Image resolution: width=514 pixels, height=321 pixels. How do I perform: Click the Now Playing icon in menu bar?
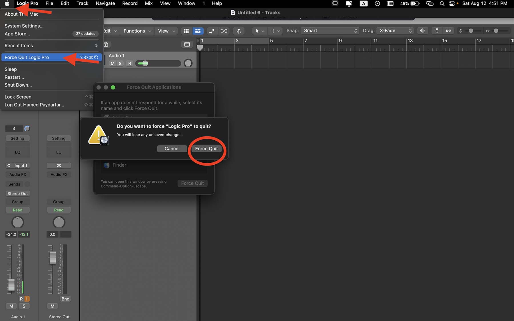tap(377, 3)
